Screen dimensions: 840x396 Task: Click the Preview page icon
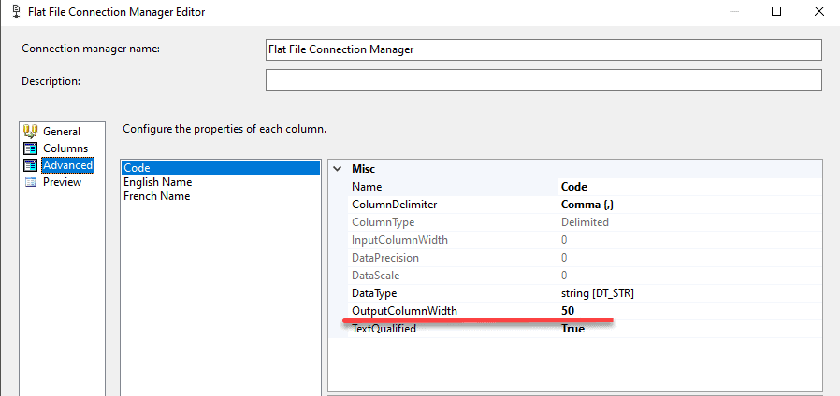pos(30,182)
